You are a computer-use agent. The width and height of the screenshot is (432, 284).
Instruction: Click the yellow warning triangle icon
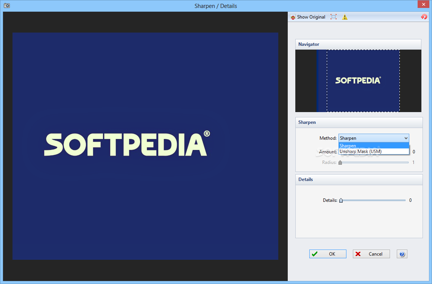pyautogui.click(x=345, y=17)
